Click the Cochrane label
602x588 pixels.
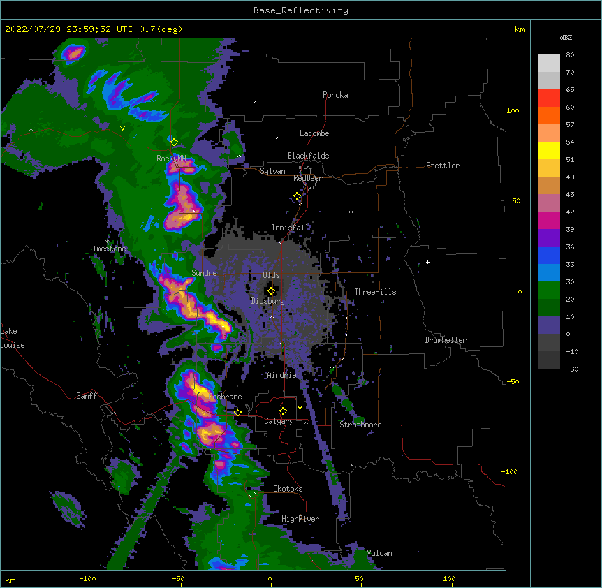click(226, 397)
